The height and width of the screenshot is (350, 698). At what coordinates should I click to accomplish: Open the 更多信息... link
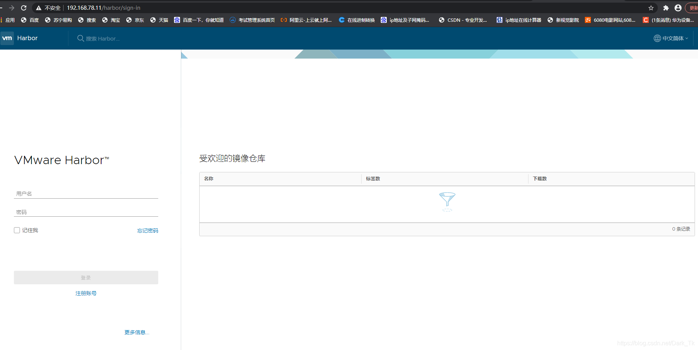(x=137, y=332)
